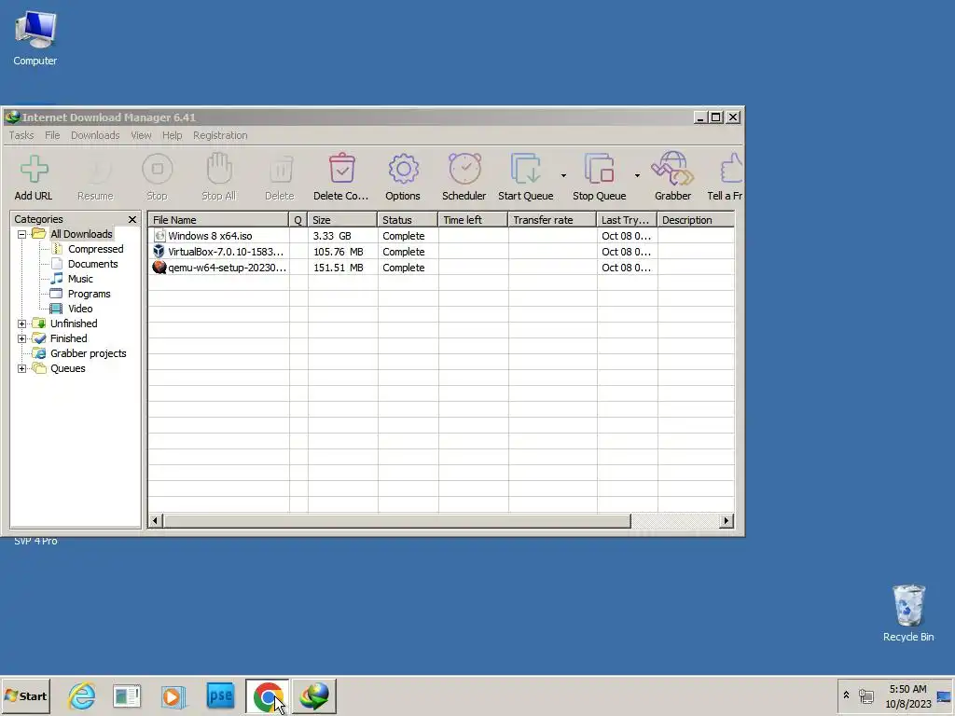
Task: Select the Unfinished folder label
Action: pyautogui.click(x=74, y=324)
